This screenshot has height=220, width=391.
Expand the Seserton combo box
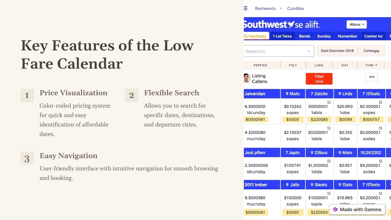click(279, 51)
